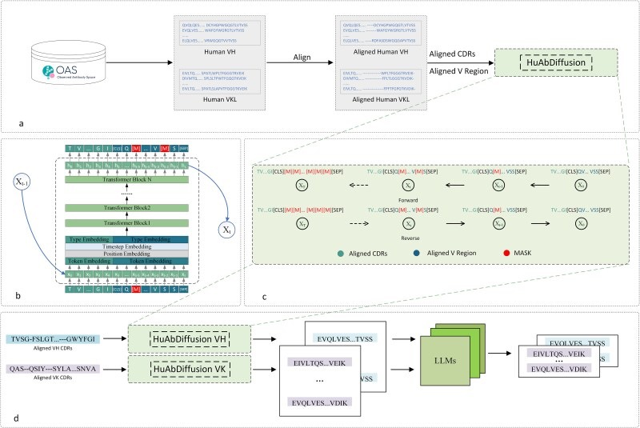
Task: Click 'EVQLVES...VDIK' between HuAbDiffusion and LLMs
Action: pos(319,403)
